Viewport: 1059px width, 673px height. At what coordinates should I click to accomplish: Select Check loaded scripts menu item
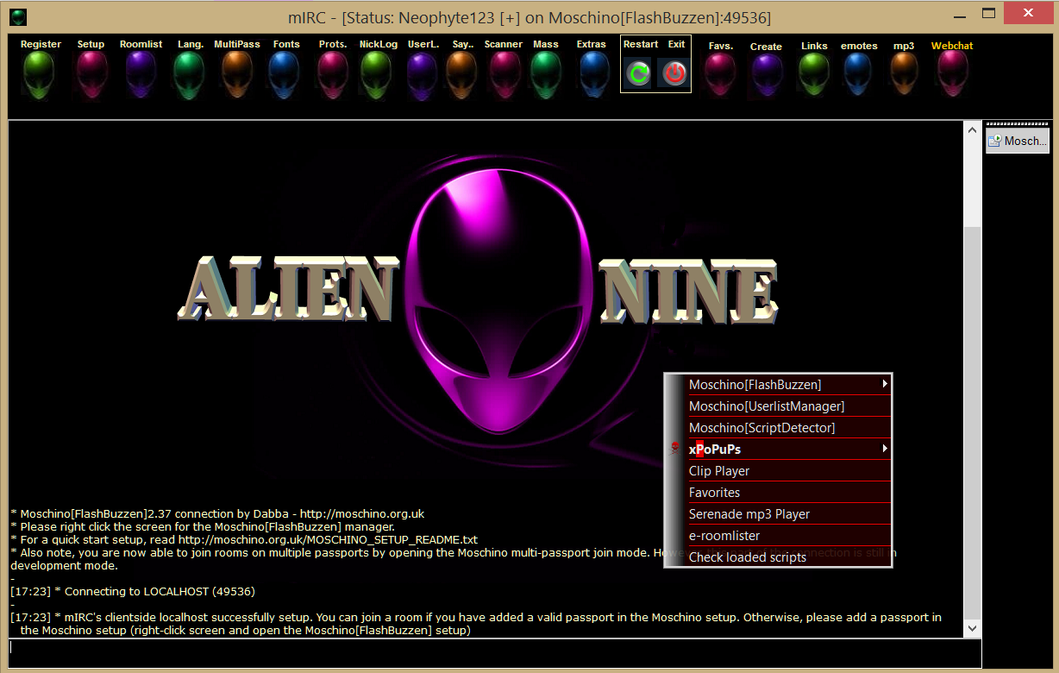click(748, 557)
